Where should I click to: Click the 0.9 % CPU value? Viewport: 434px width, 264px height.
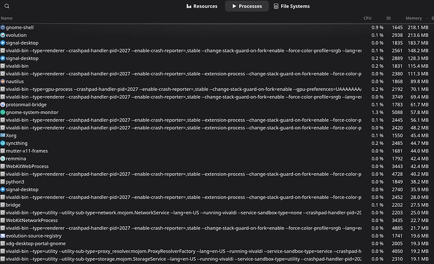coord(377,28)
